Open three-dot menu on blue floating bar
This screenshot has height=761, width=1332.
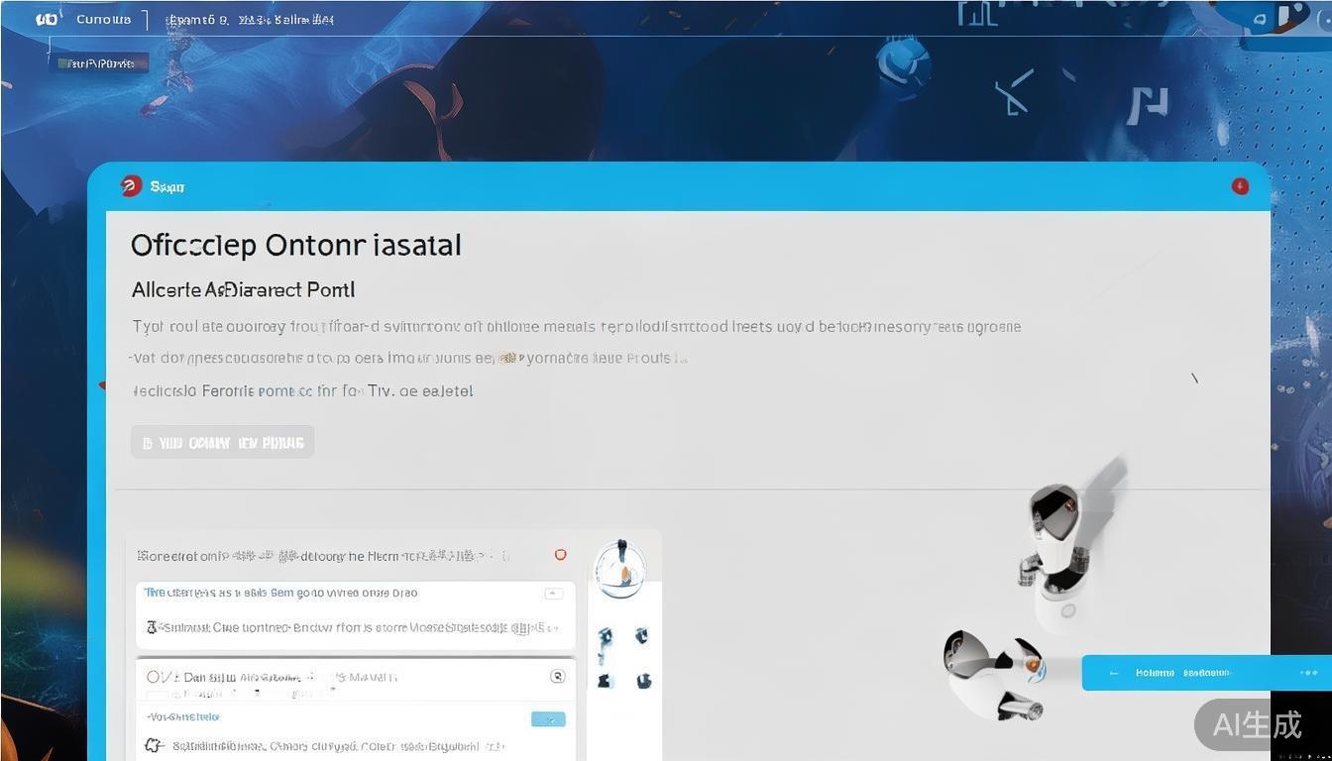point(1308,673)
